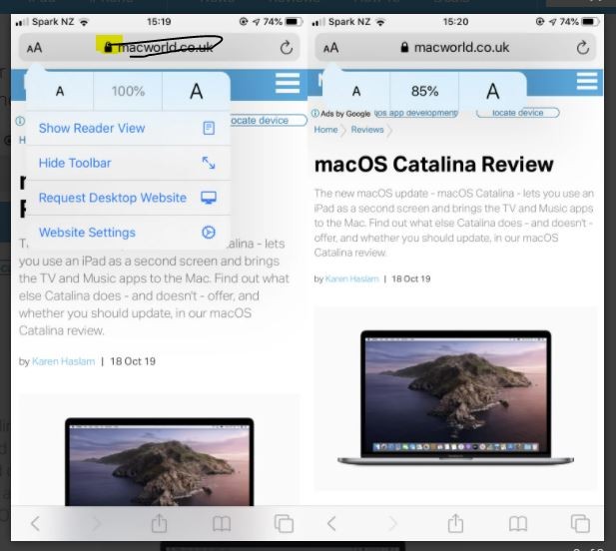Image resolution: width=616 pixels, height=551 pixels.
Task: Open Karen Haslam author link, right phone
Action: 352,278
